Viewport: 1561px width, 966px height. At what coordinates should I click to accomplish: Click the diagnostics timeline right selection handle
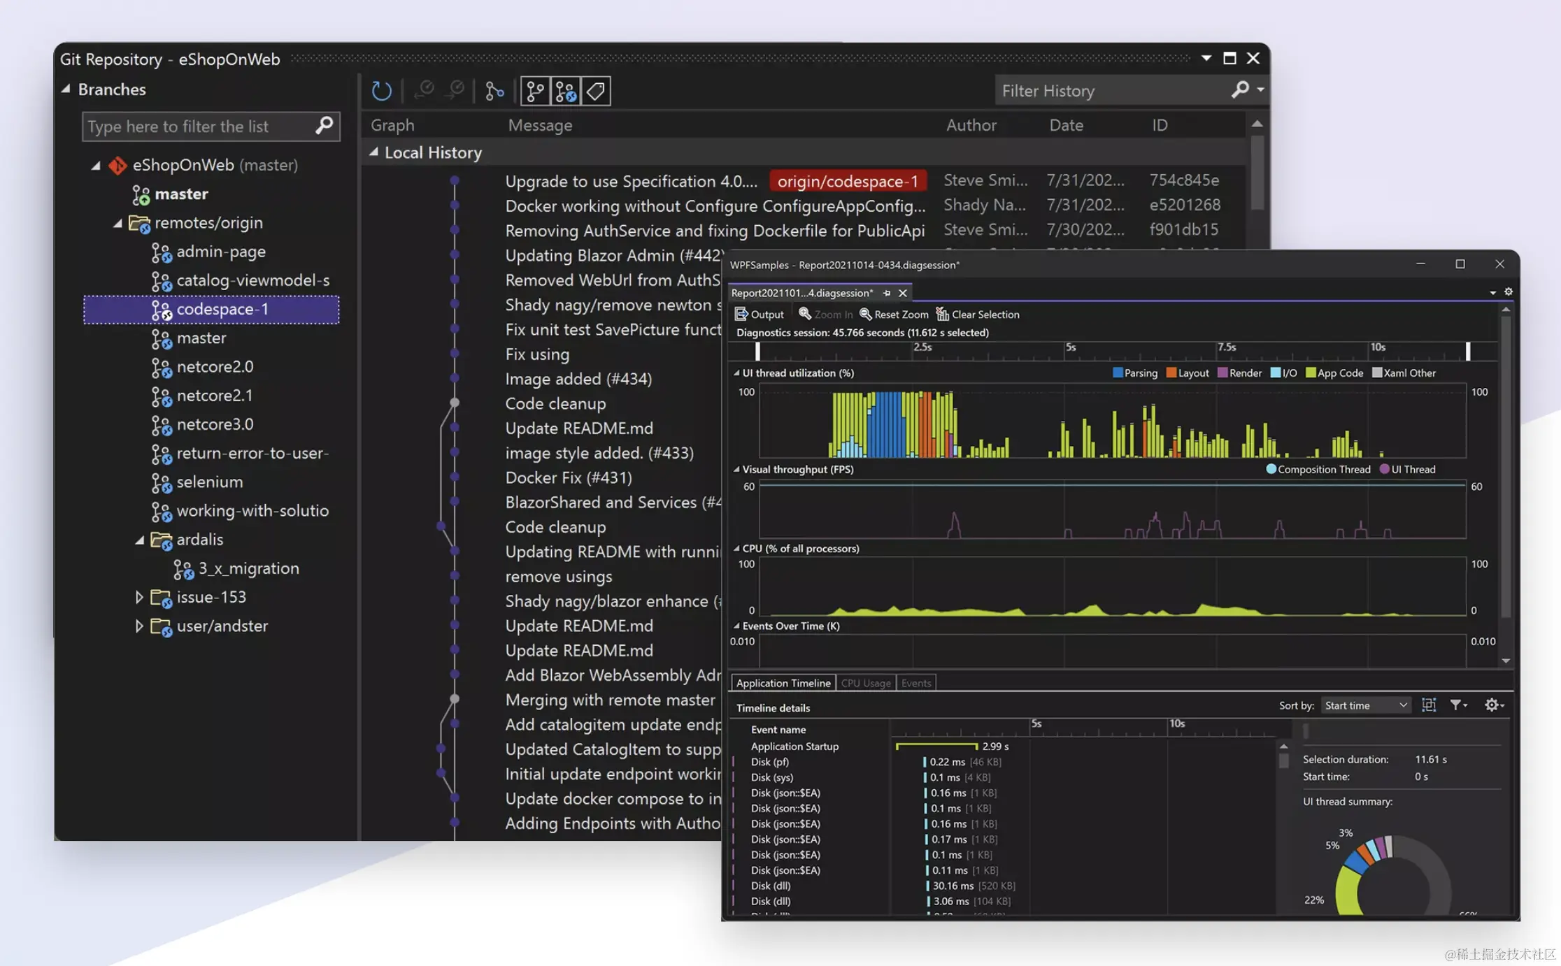[1468, 350]
